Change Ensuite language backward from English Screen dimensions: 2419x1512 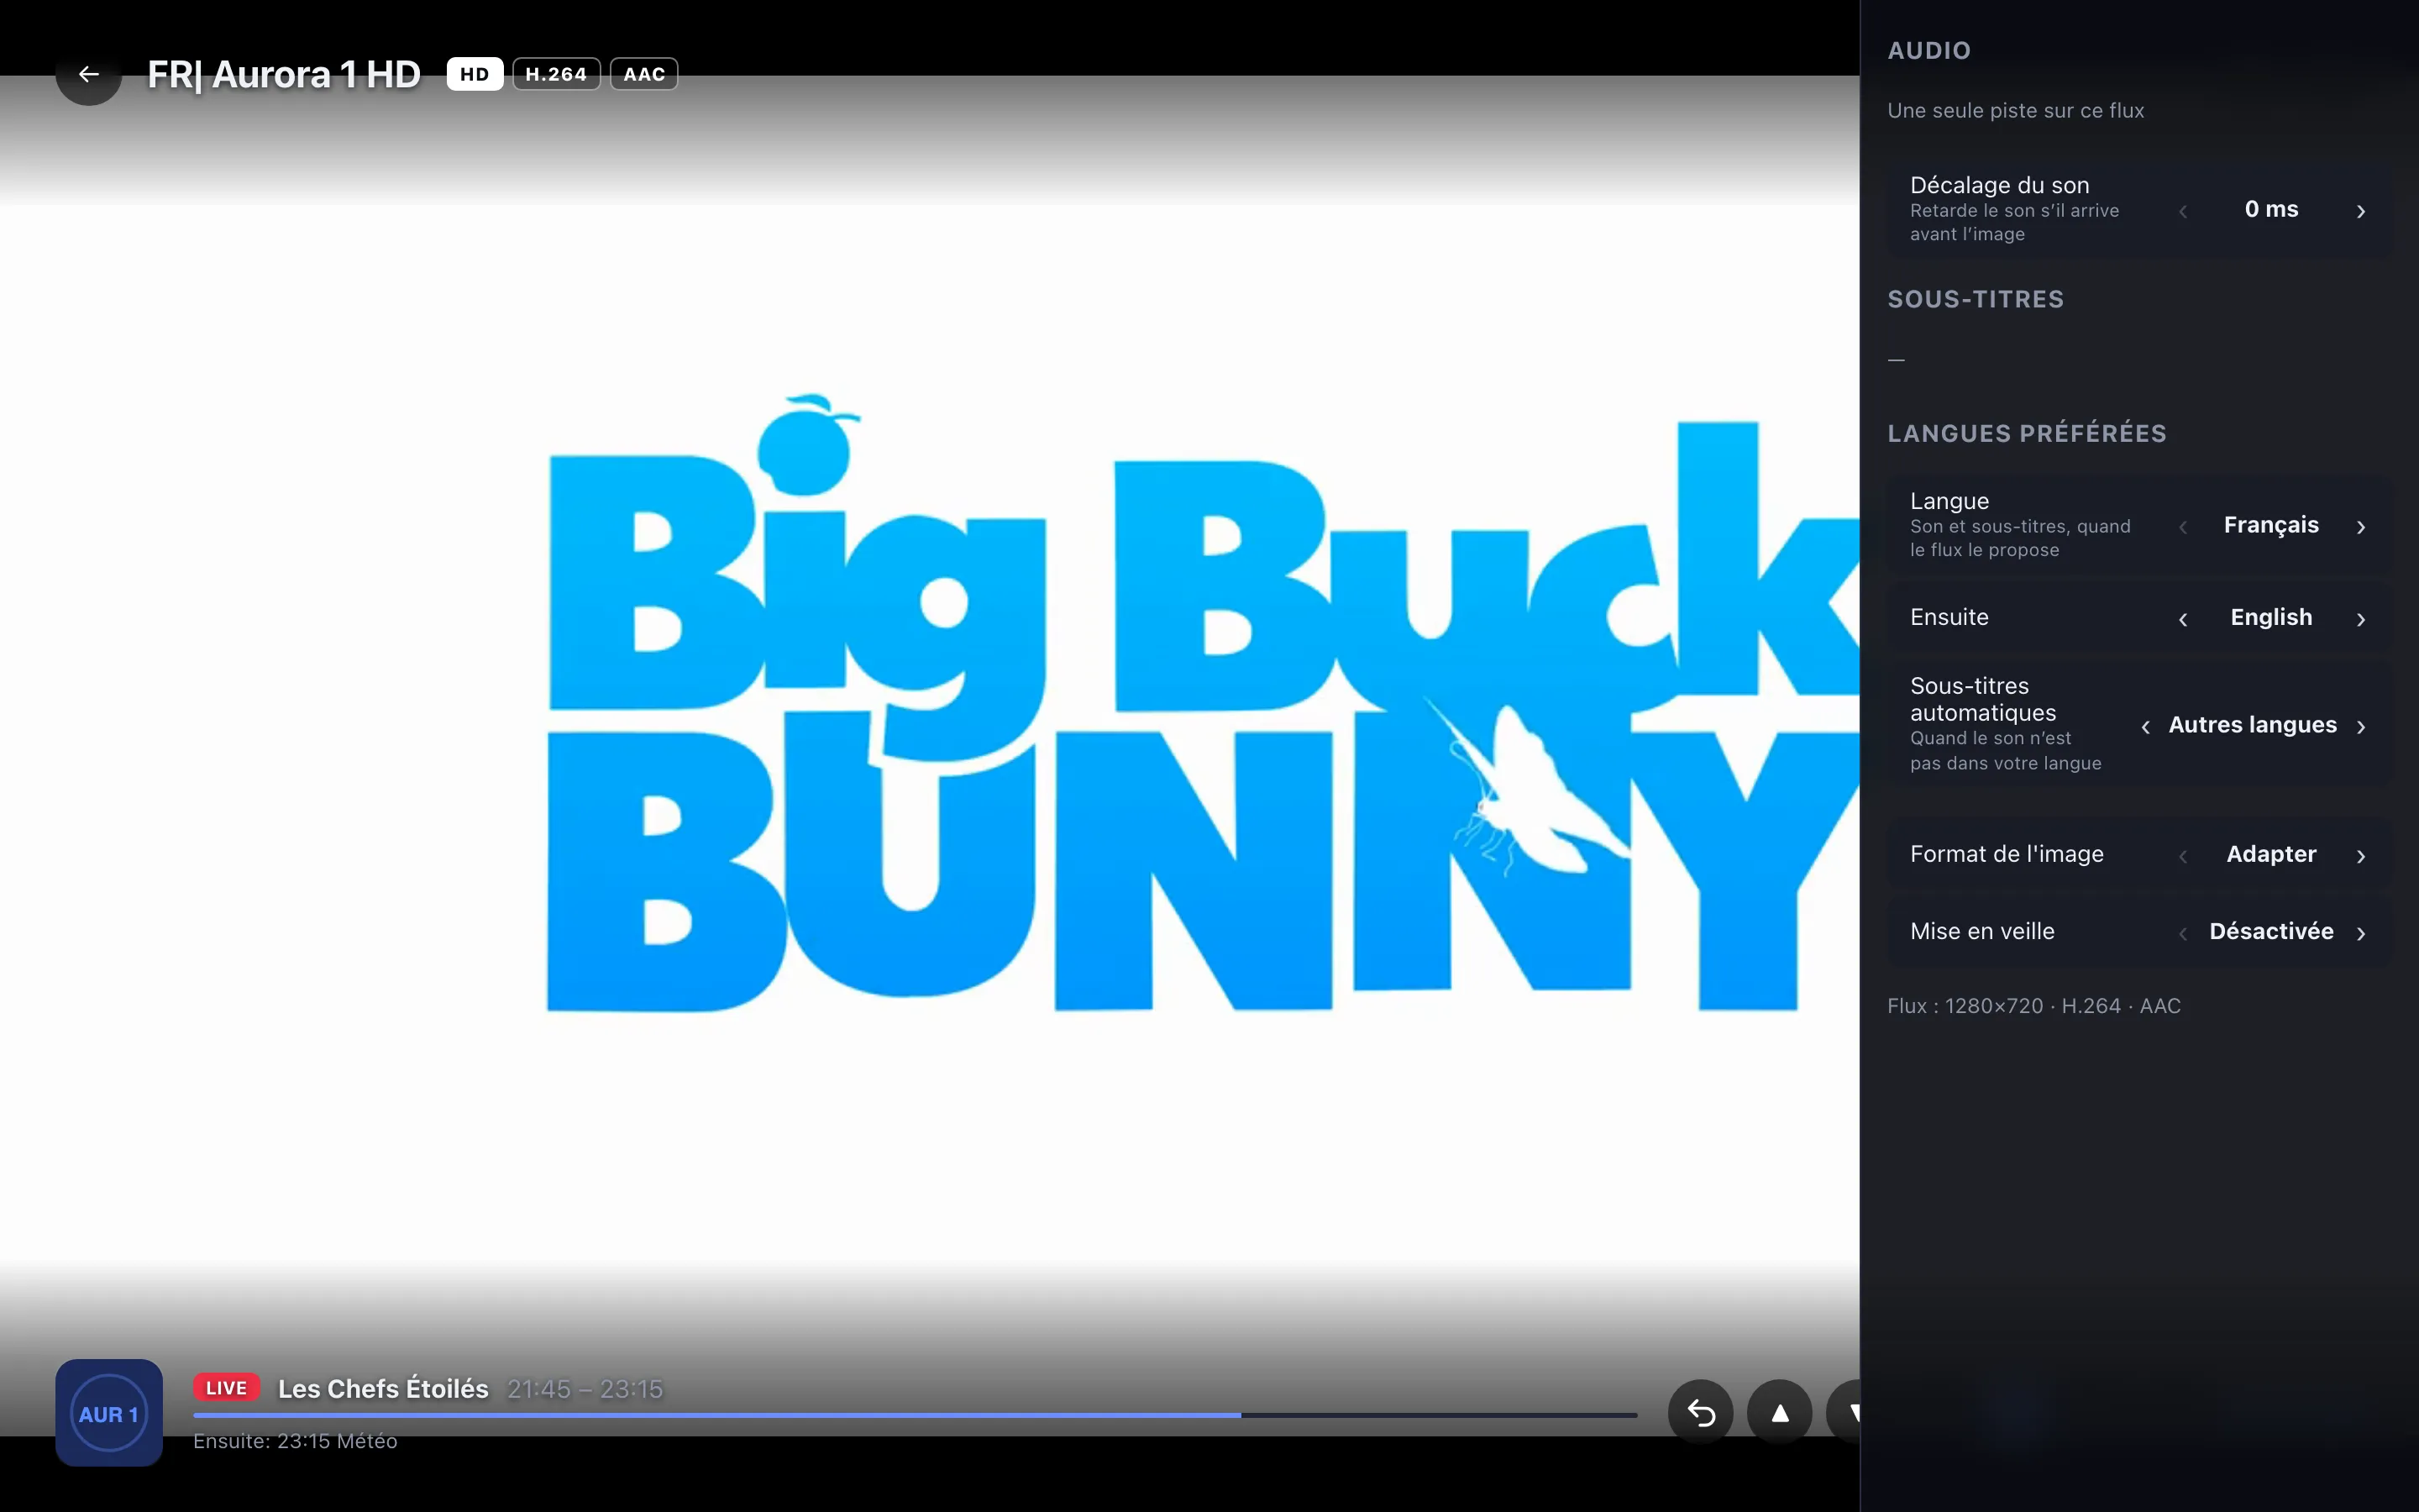point(2183,618)
